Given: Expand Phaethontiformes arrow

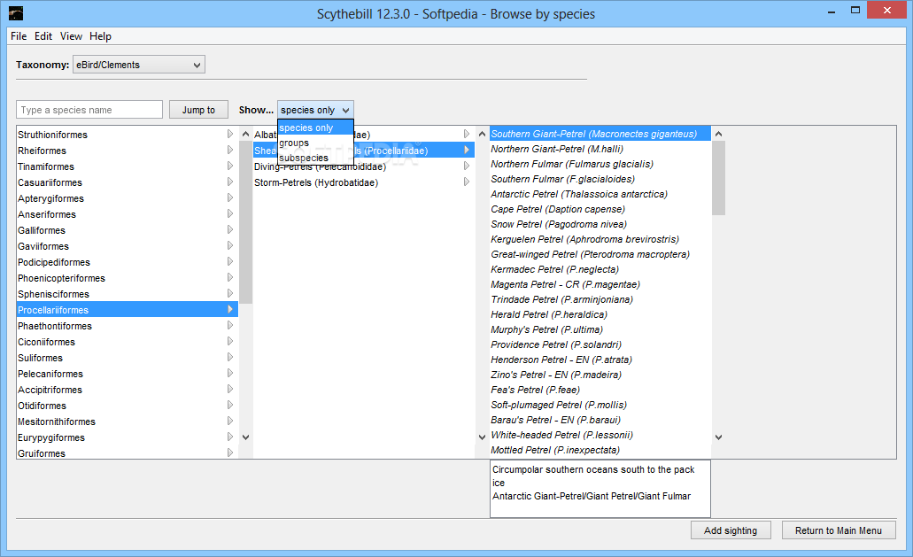Looking at the screenshot, I should click(x=230, y=325).
